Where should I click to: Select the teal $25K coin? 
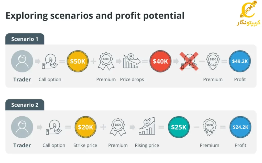(x=179, y=127)
